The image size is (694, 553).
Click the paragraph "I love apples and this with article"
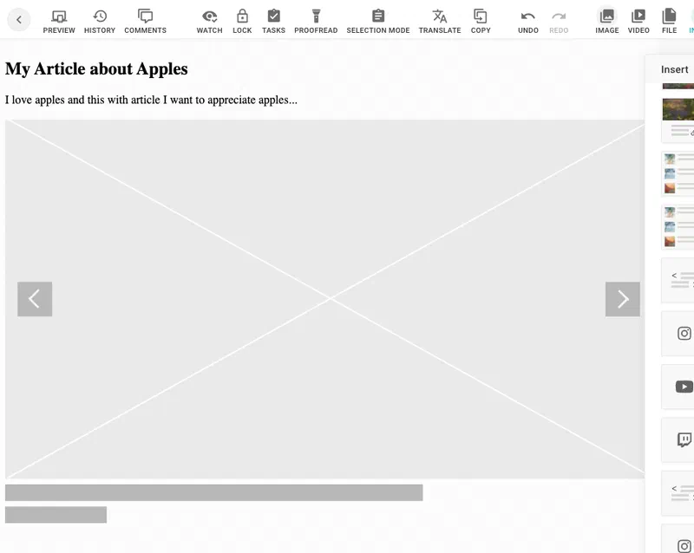click(x=151, y=100)
